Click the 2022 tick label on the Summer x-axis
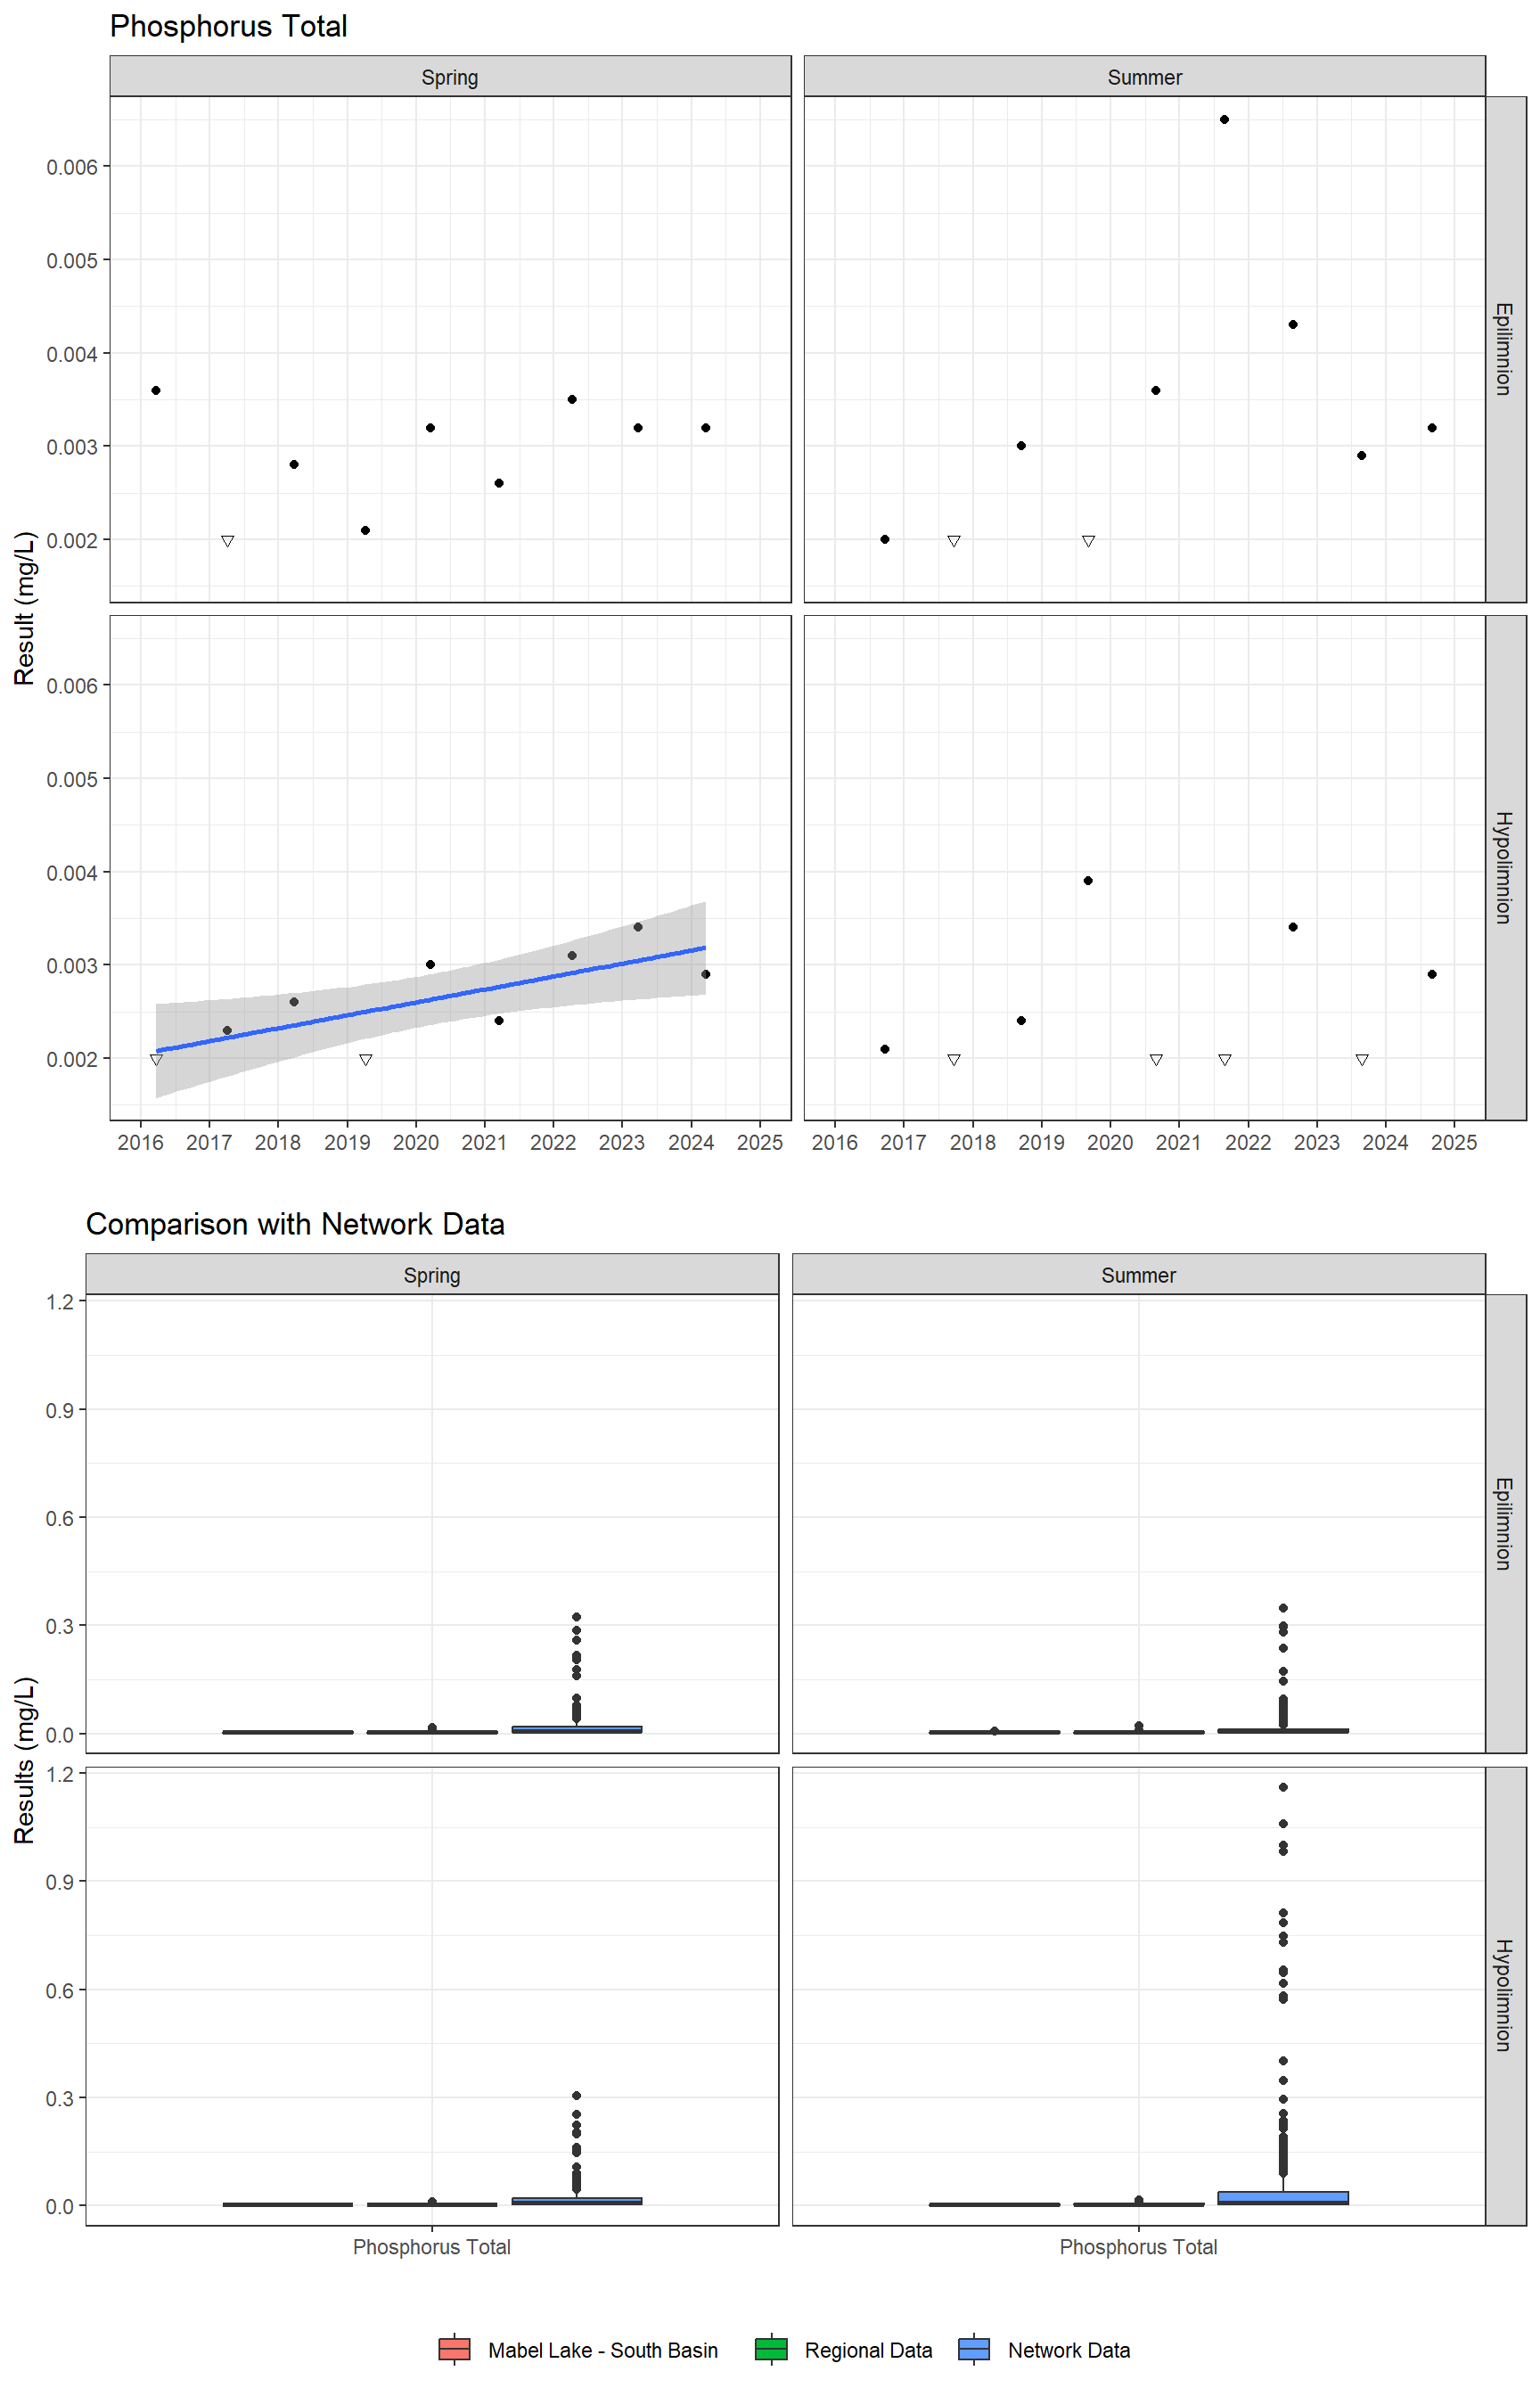This screenshot has height=2396, width=1540. coord(1248,1142)
